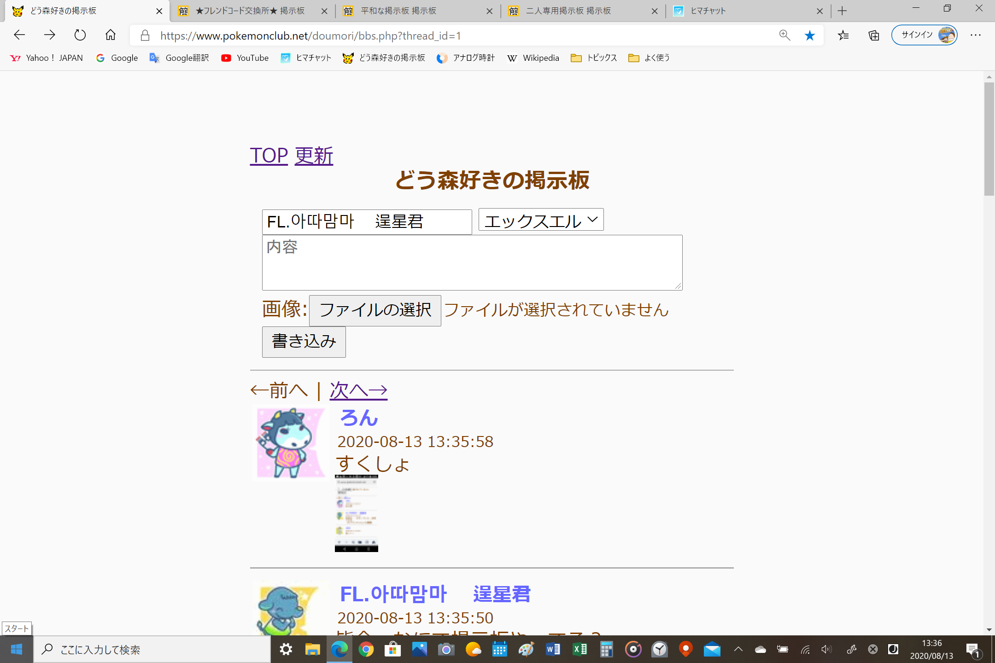Open the favorites list icon

[x=843, y=35]
